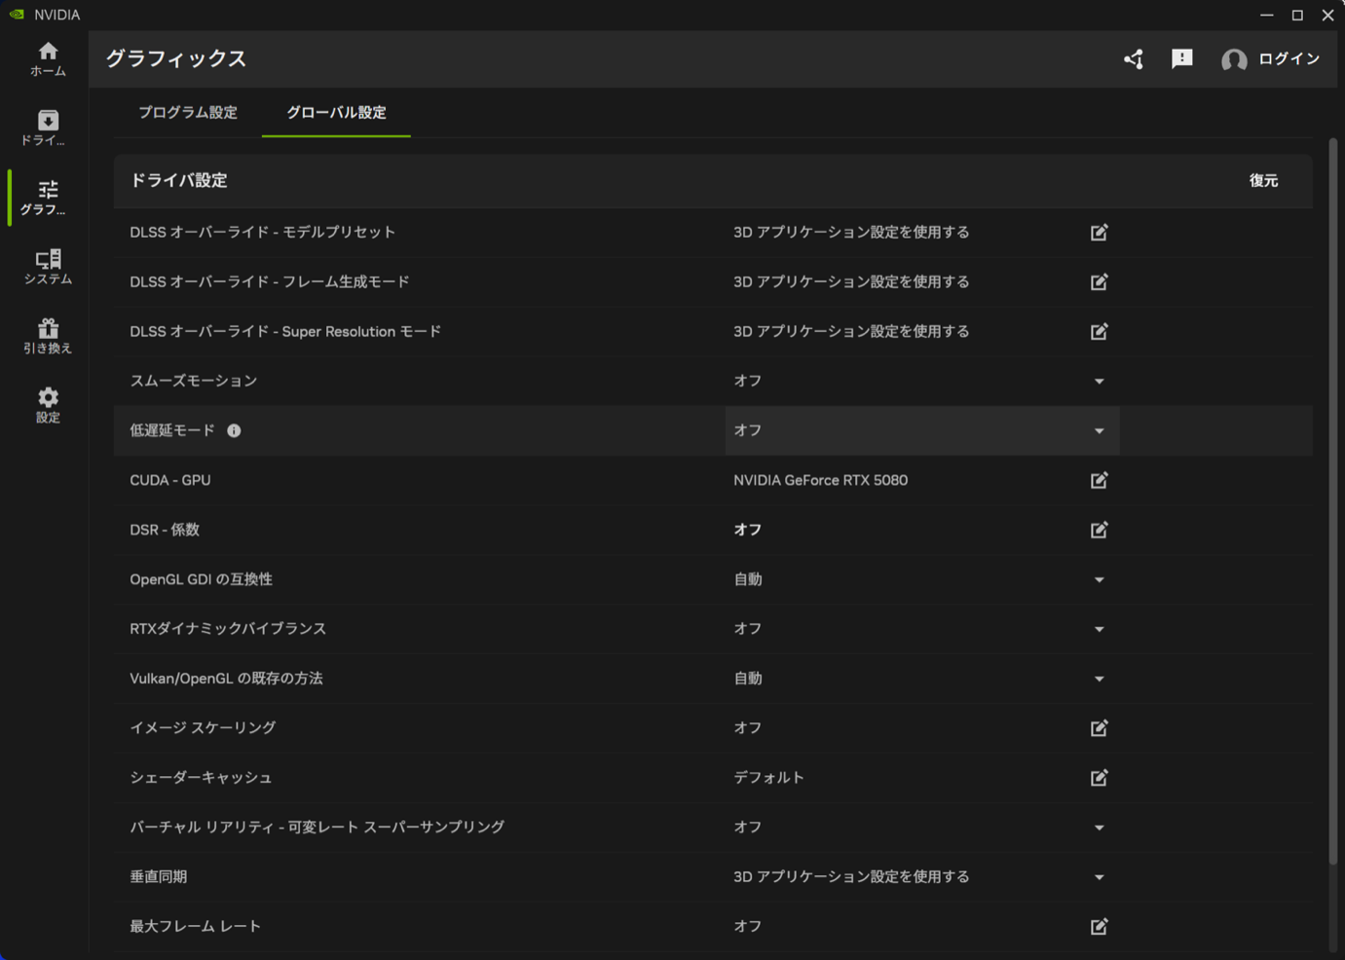Click the 垂直同期 setting label
1345x960 pixels.
pos(158,877)
